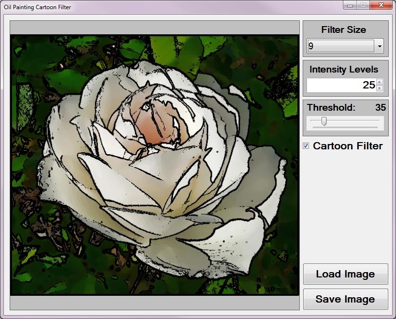Decrease Intensity Levels with the down arrow
The width and height of the screenshot is (396, 319).
pyautogui.click(x=379, y=88)
